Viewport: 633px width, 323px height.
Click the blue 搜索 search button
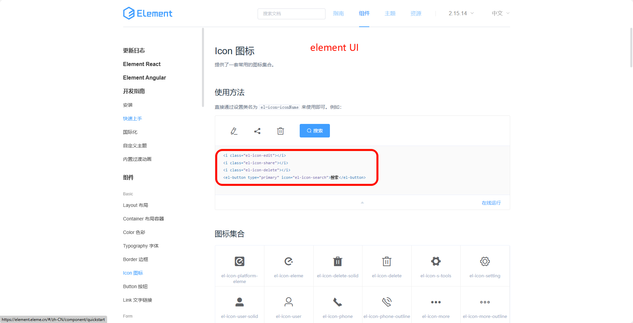[x=315, y=131]
